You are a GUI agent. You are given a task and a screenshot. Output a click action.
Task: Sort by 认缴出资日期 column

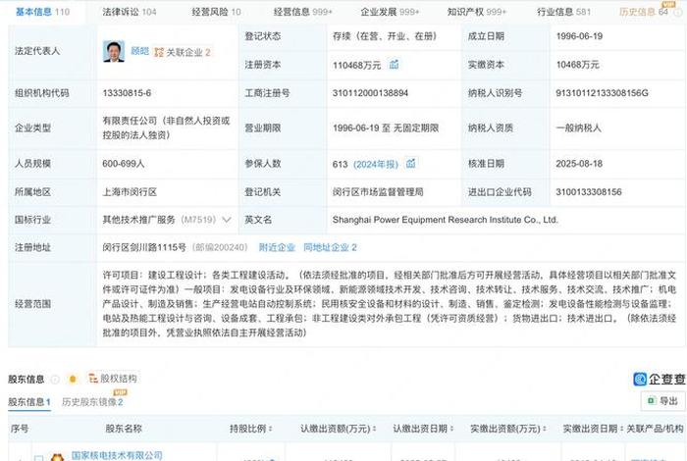coord(451,429)
